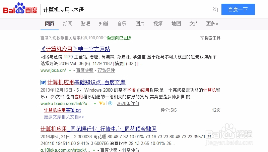This screenshot has width=268, height=152.
Task: Open 《计算机应用》唯一官方网站 result
Action: click(x=75, y=49)
